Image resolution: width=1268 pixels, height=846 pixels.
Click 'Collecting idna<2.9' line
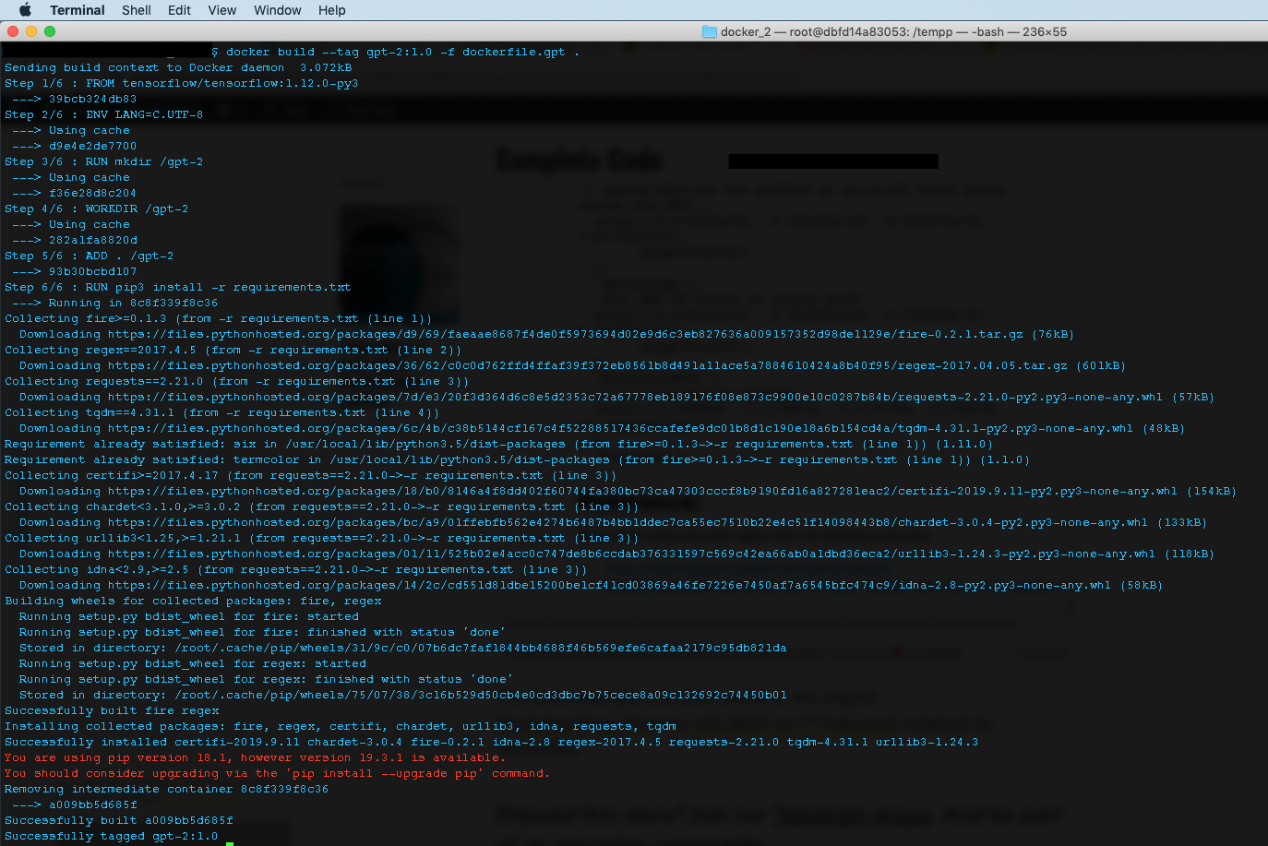pos(295,569)
